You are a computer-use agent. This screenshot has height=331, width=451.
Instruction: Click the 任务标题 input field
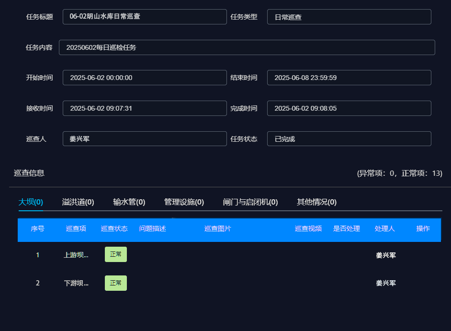point(144,17)
